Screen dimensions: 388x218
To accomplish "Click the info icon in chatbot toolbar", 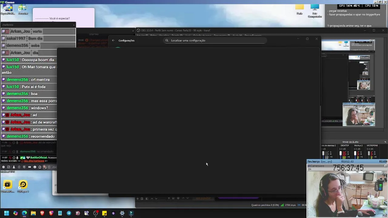I will (35, 167).
